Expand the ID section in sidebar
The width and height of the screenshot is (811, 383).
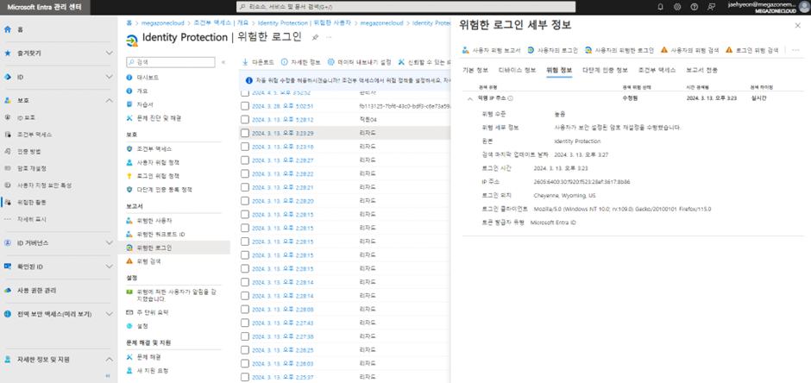pyautogui.click(x=109, y=77)
